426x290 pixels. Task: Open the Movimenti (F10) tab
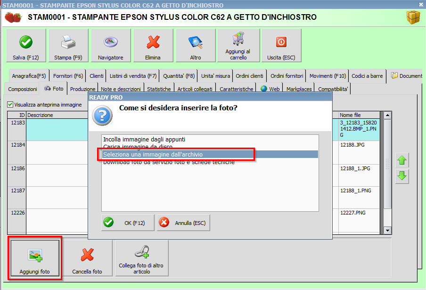point(328,76)
